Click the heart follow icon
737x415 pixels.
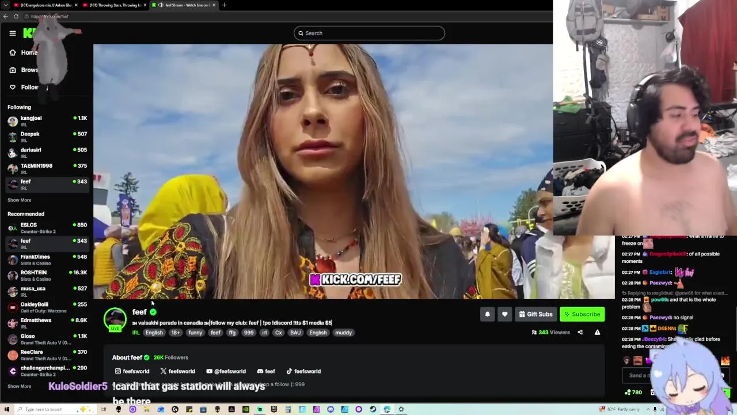click(504, 314)
